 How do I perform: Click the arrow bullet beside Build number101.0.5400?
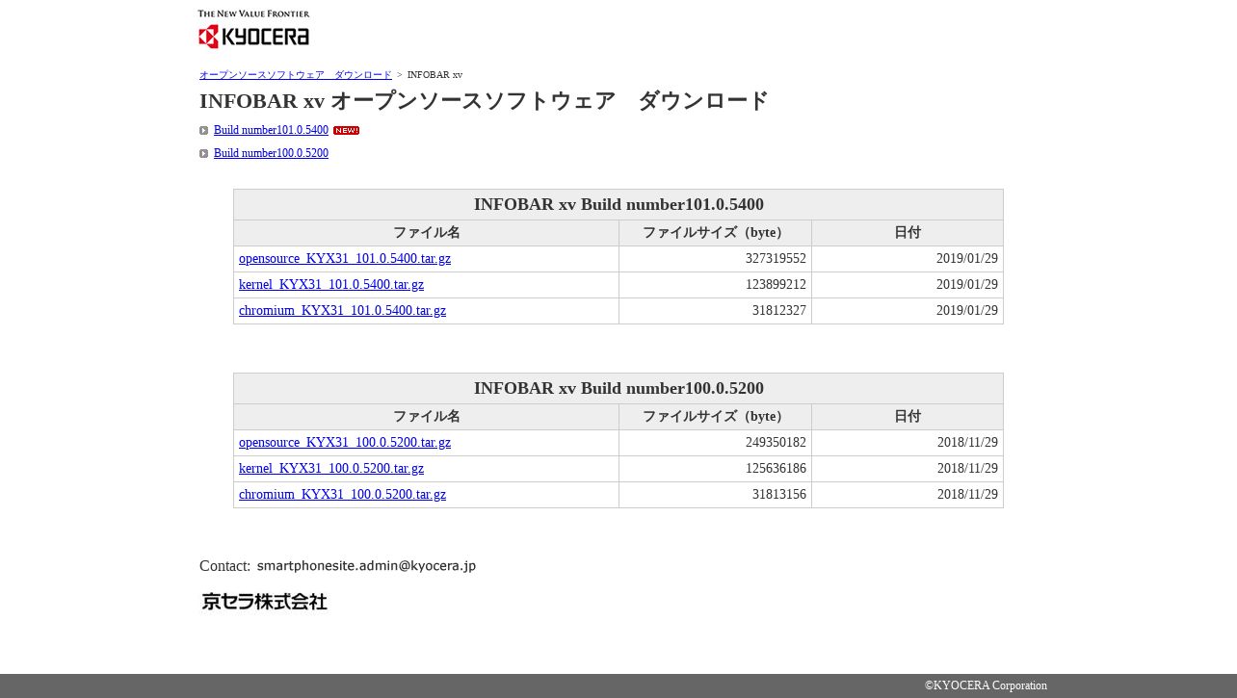point(204,131)
